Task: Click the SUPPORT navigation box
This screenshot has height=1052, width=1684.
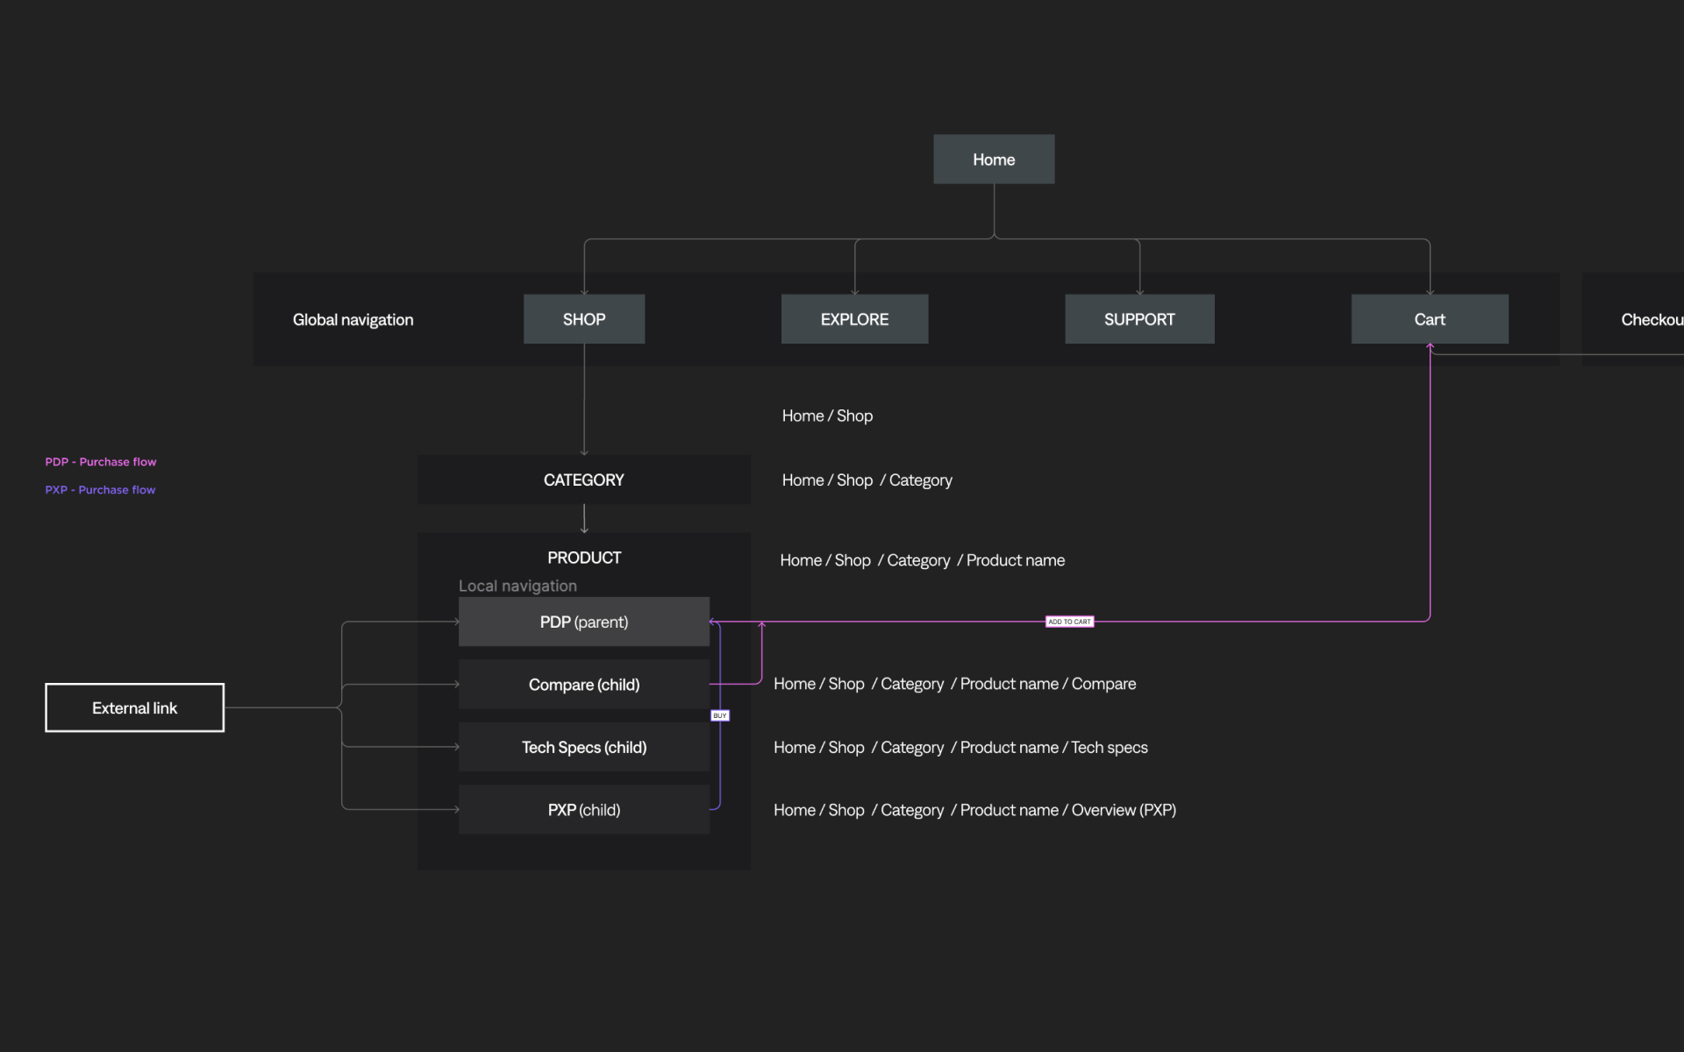Action: [x=1139, y=319]
